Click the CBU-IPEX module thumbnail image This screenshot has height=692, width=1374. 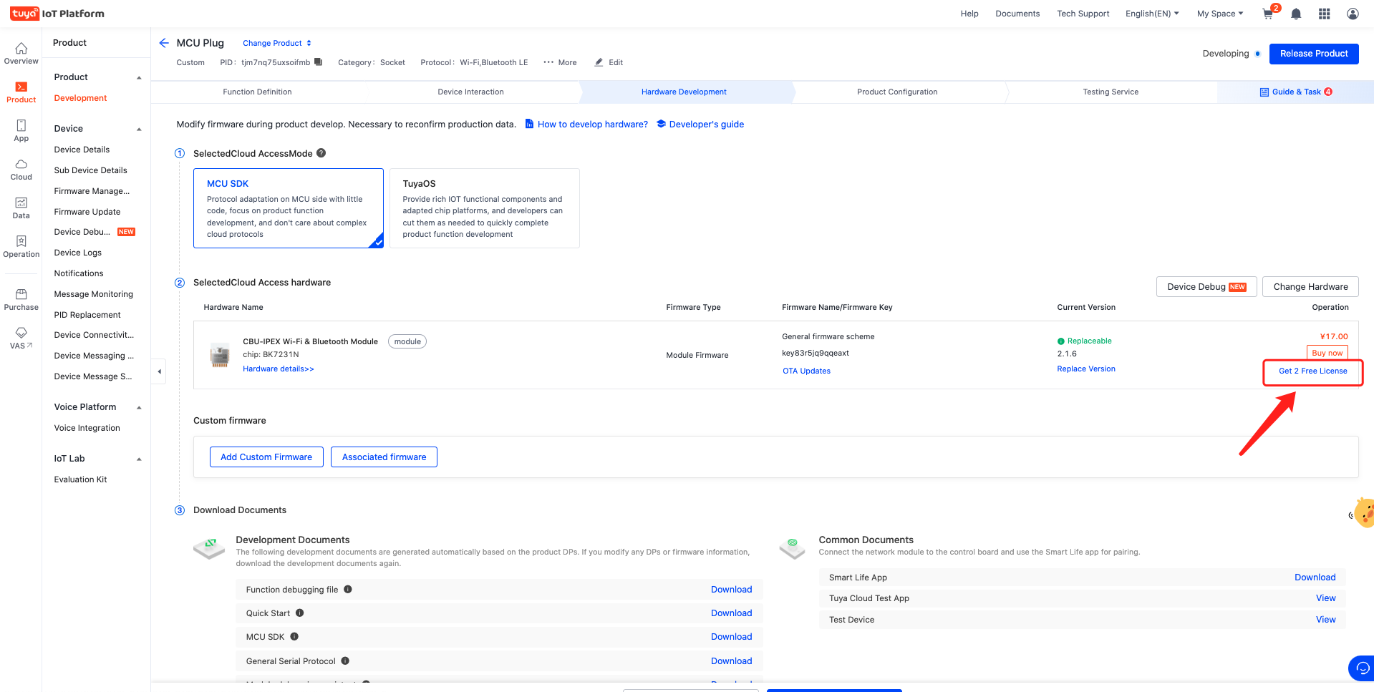point(220,356)
